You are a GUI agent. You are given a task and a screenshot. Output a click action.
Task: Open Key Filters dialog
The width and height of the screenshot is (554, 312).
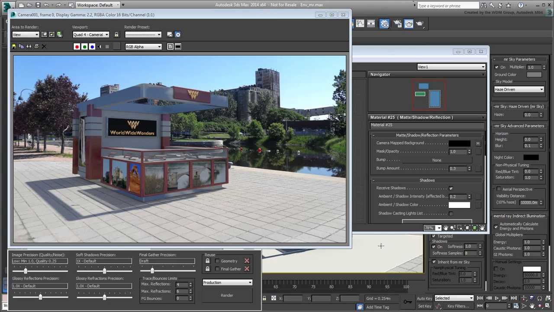pyautogui.click(x=458, y=306)
